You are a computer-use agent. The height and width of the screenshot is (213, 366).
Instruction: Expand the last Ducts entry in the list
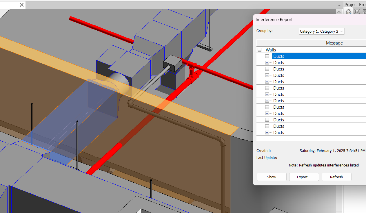coord(267,133)
